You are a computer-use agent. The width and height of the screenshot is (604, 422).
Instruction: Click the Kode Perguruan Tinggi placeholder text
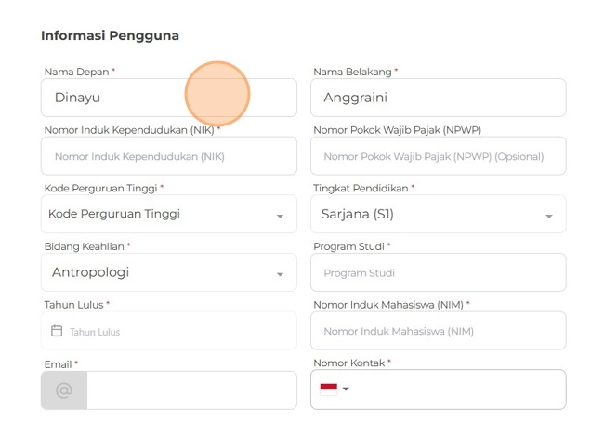114,214
